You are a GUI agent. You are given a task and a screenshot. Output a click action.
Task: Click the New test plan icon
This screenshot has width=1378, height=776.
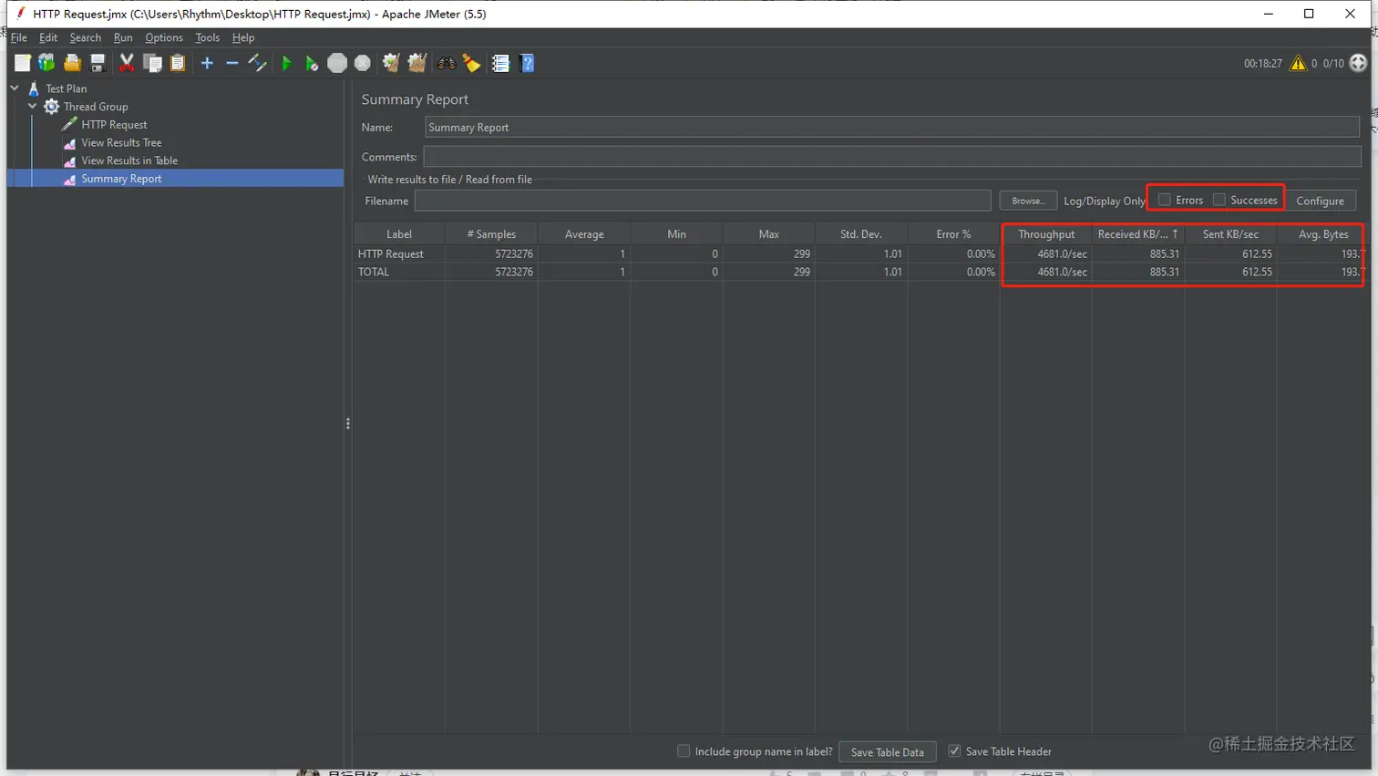click(22, 63)
